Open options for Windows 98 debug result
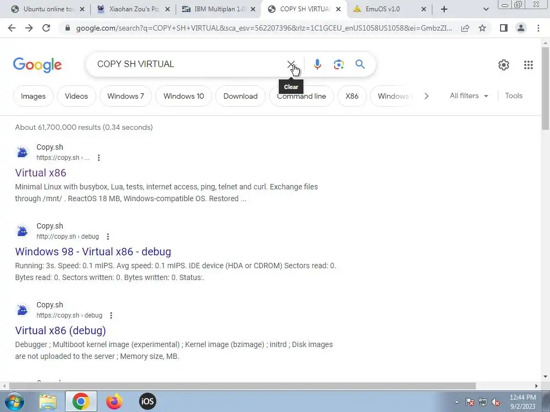 point(107,237)
